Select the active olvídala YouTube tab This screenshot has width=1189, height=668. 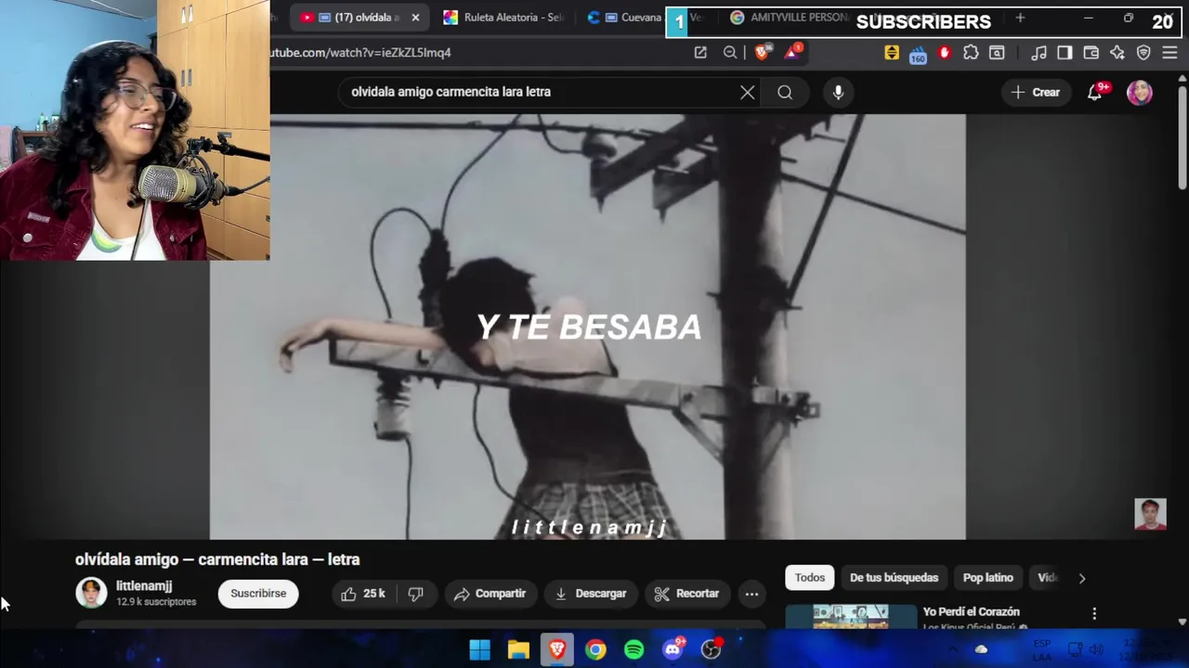[358, 18]
